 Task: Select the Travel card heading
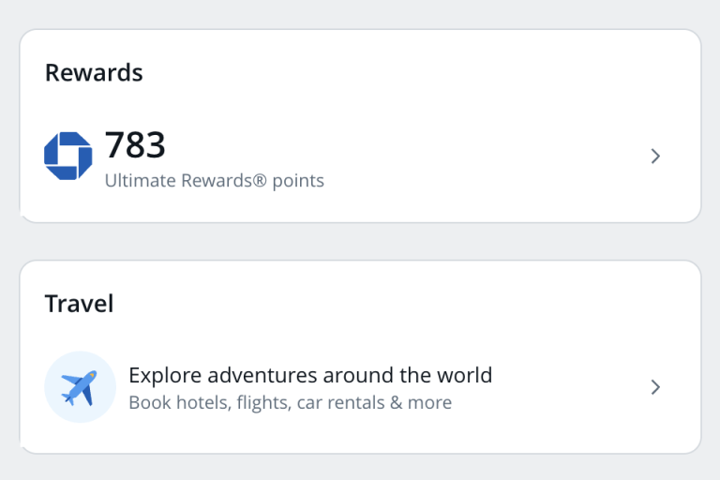79,304
